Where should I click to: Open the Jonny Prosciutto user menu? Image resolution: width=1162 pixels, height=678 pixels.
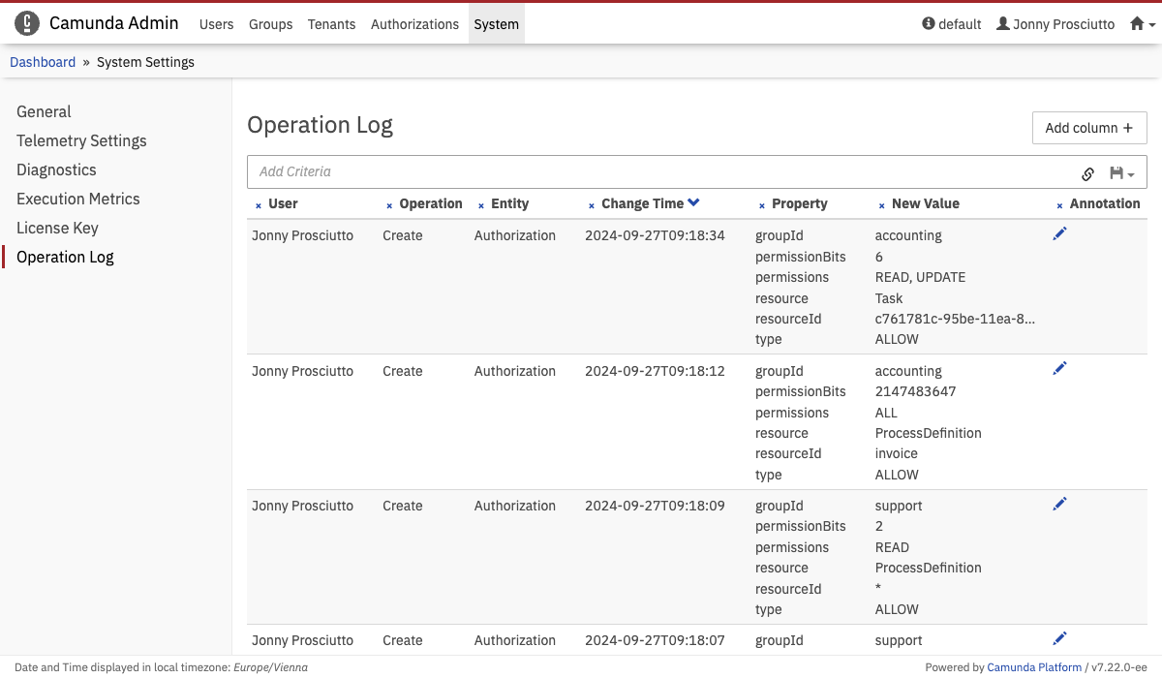1055,24
